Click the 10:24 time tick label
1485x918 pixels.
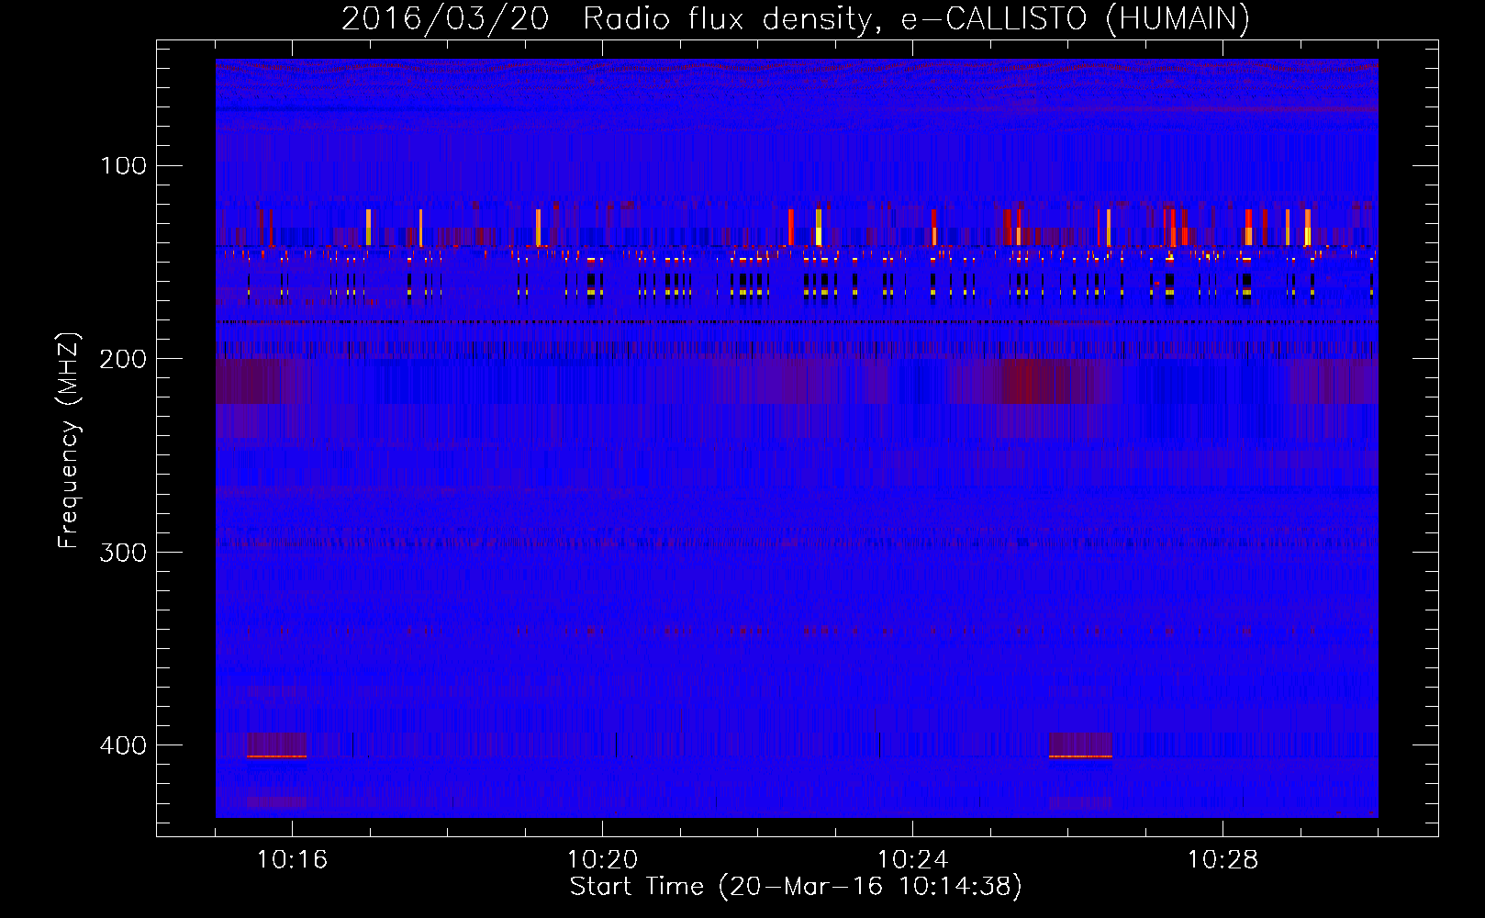[x=912, y=860]
